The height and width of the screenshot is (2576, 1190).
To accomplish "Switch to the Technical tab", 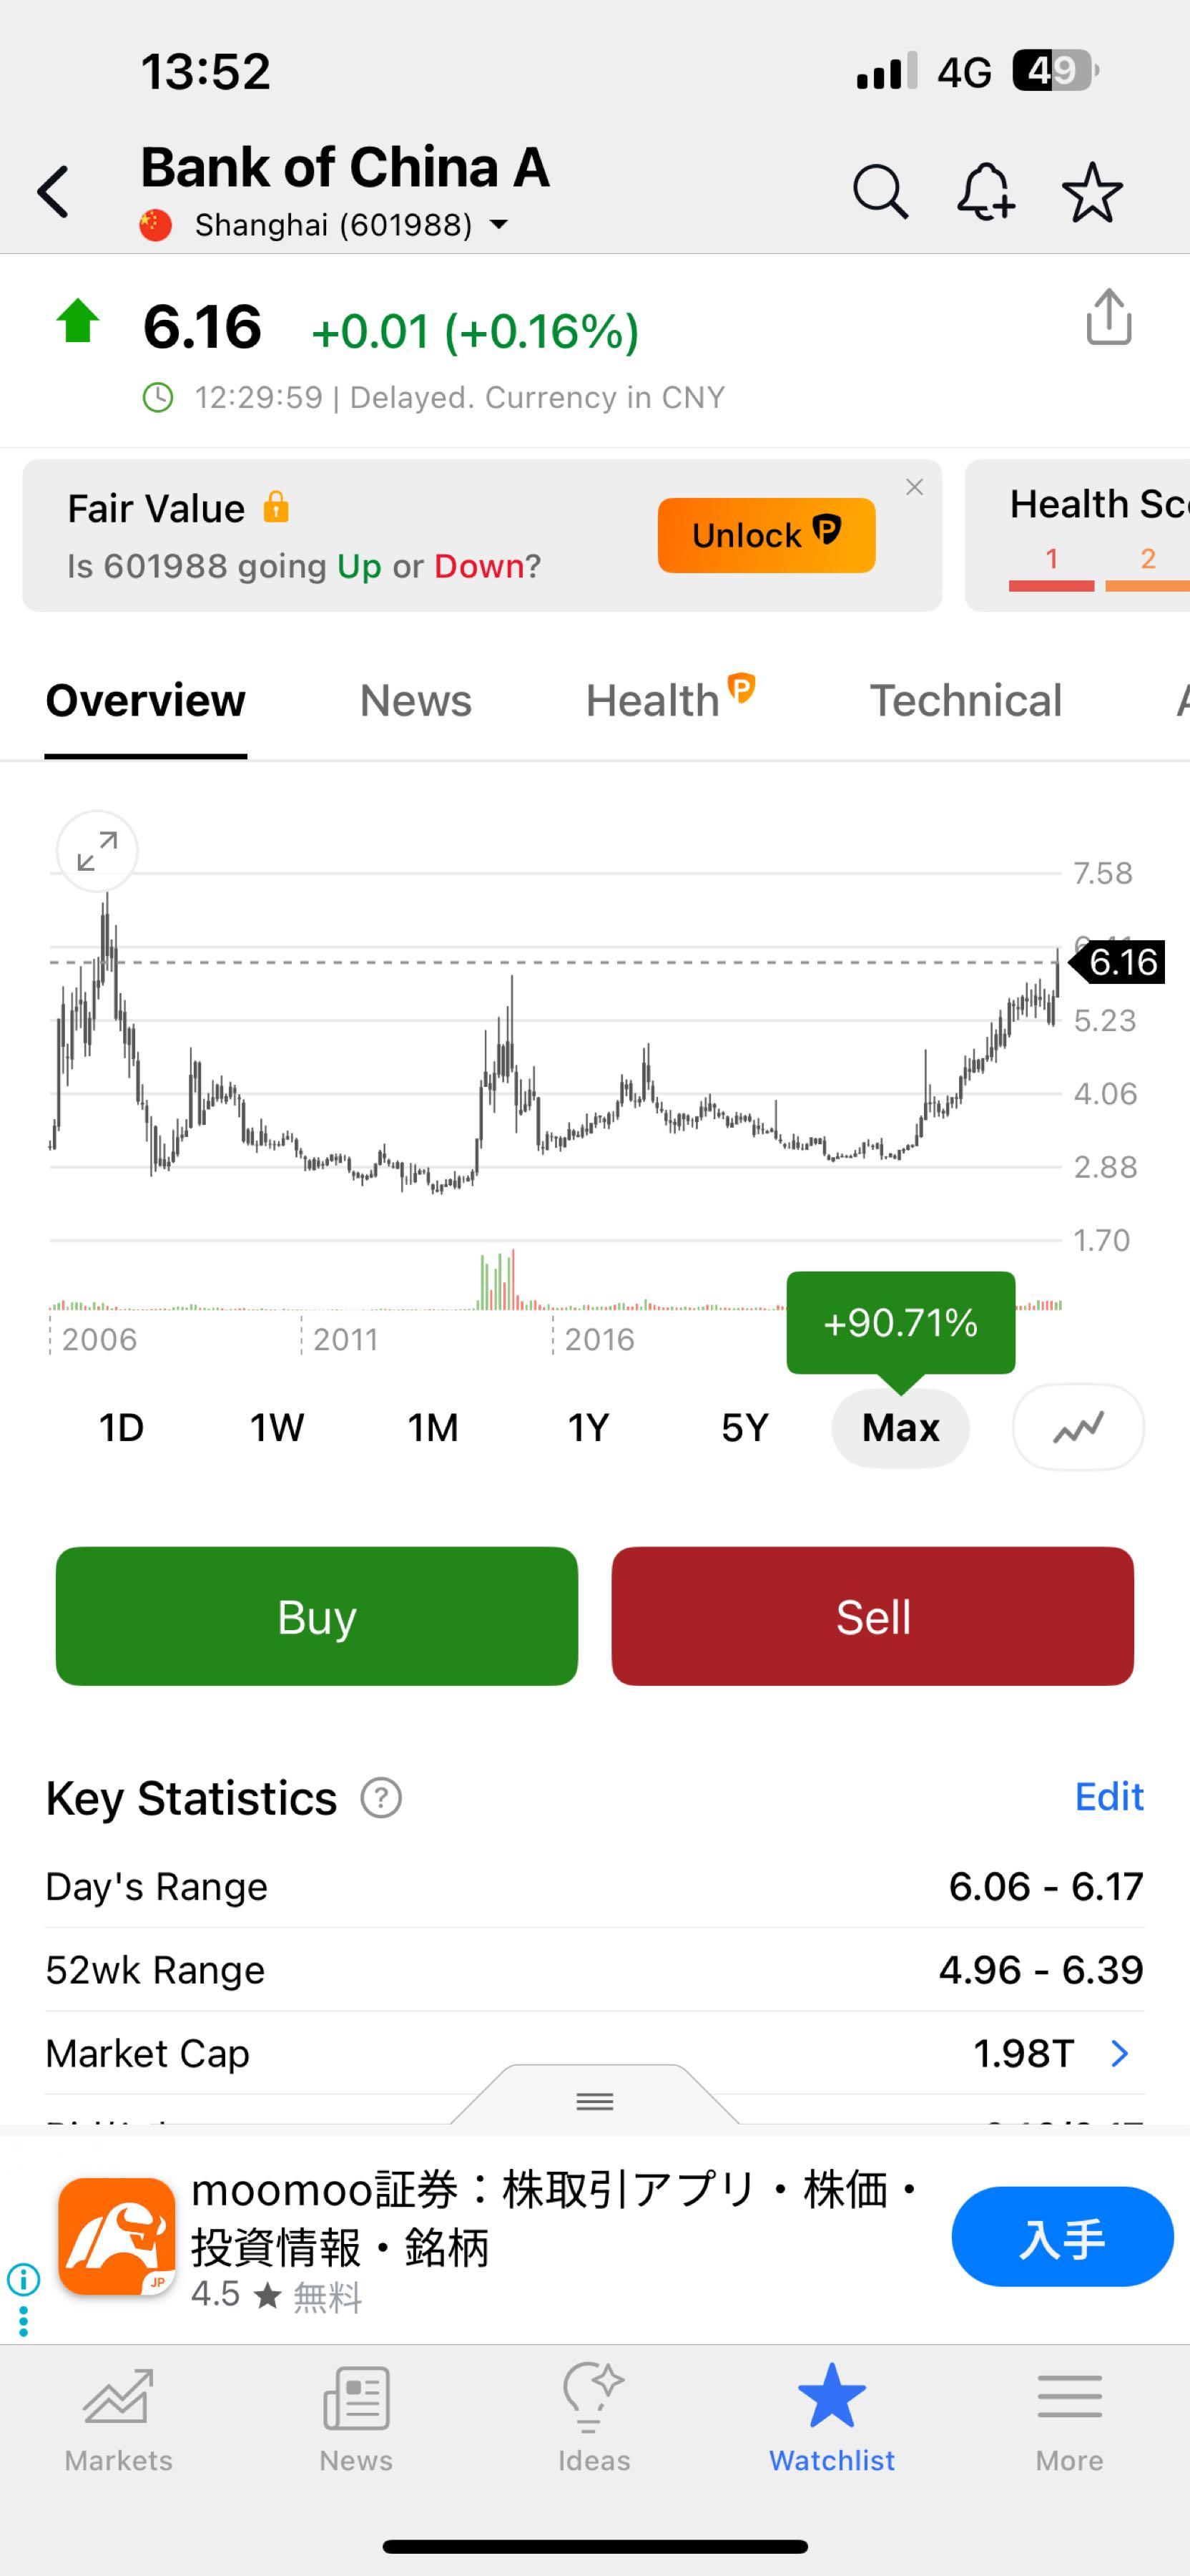I will point(965,701).
